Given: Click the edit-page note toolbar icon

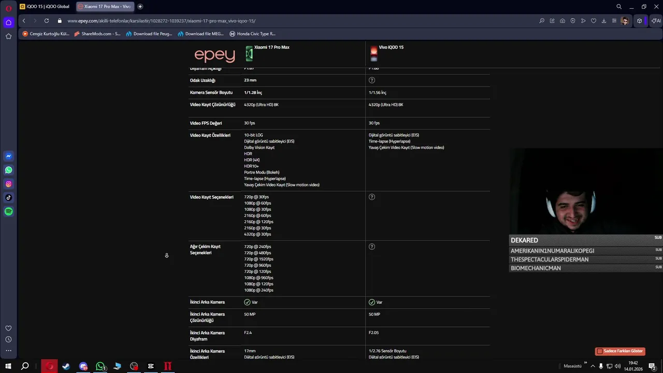Looking at the screenshot, I should 552,21.
